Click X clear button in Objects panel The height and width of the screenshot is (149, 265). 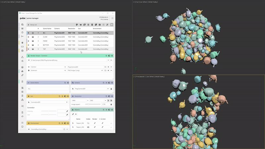coord(76,114)
